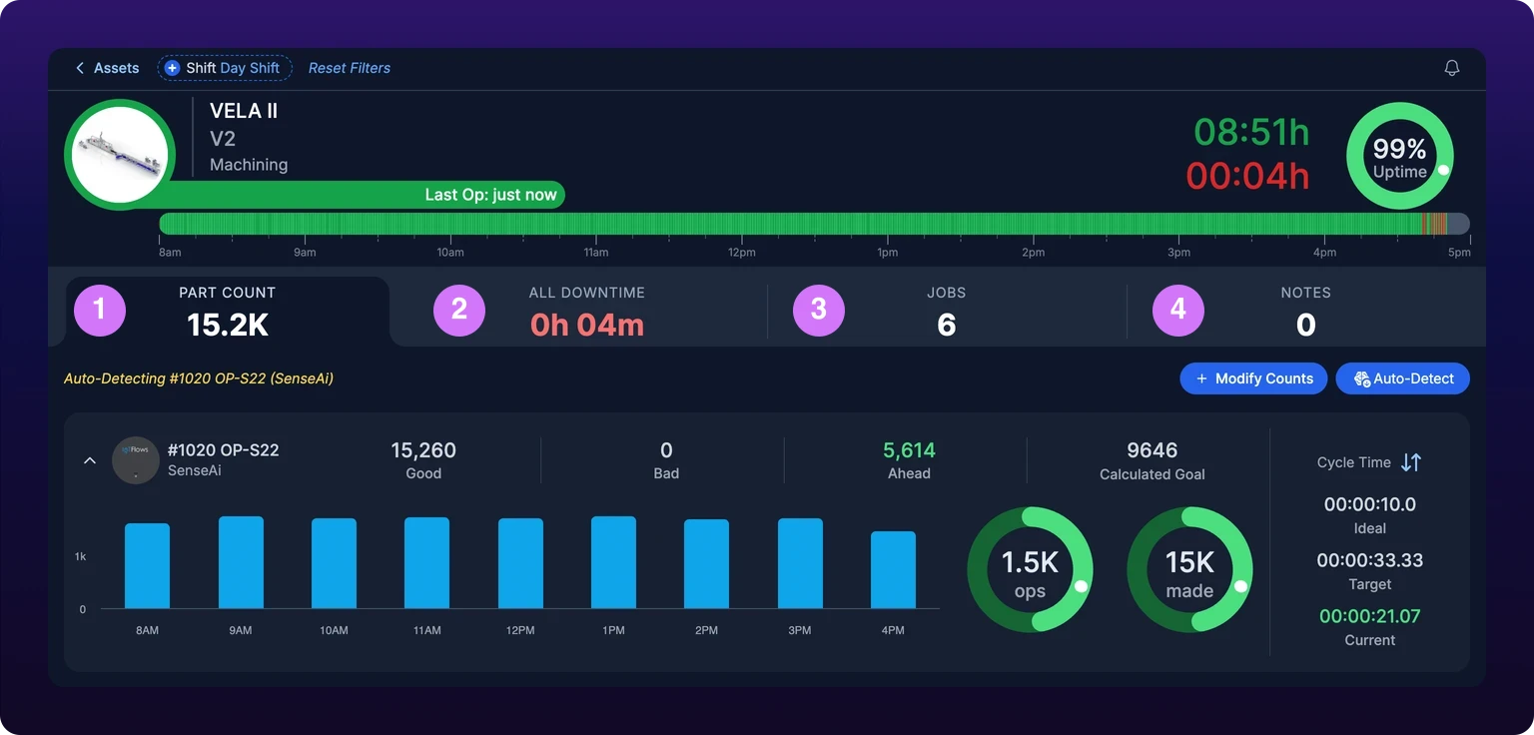
Task: Open the VELA II machine image
Action: 120,155
